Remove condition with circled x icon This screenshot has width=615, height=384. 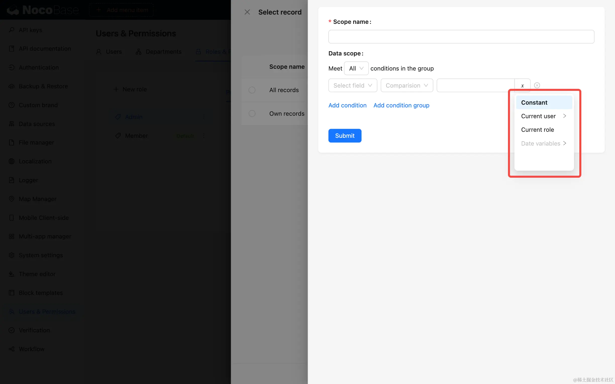[x=537, y=85]
